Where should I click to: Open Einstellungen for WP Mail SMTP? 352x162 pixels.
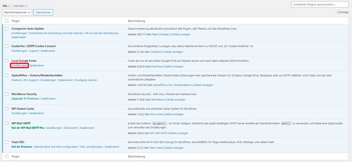click(54, 128)
